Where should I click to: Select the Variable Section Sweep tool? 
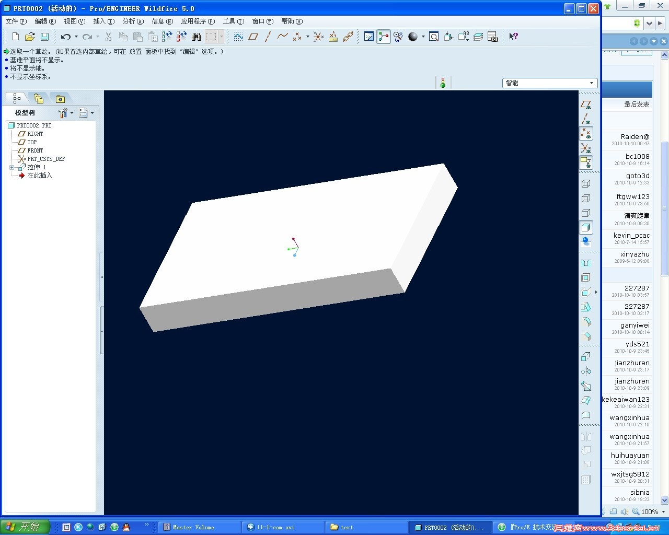[586, 386]
